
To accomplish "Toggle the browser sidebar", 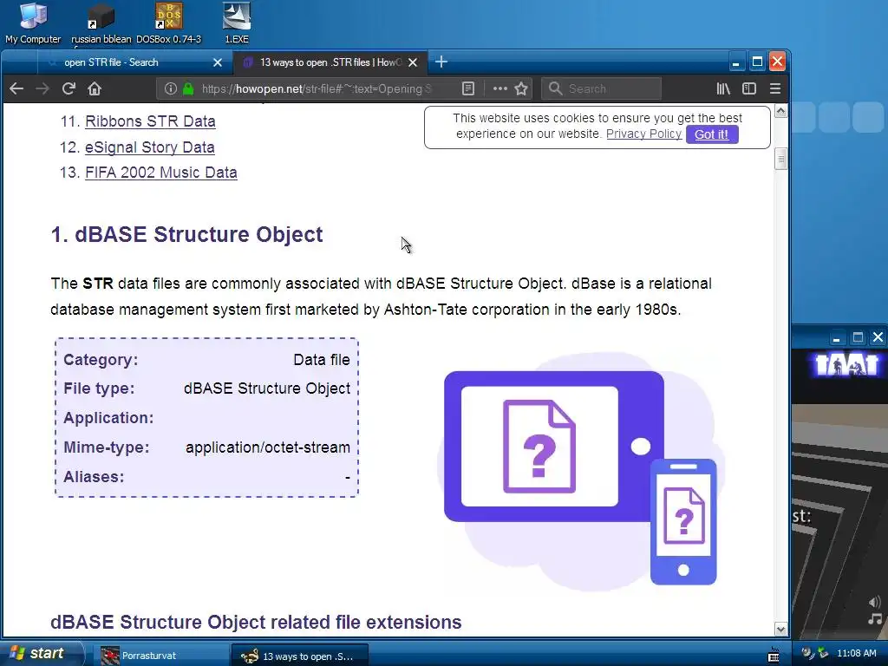I will [749, 89].
